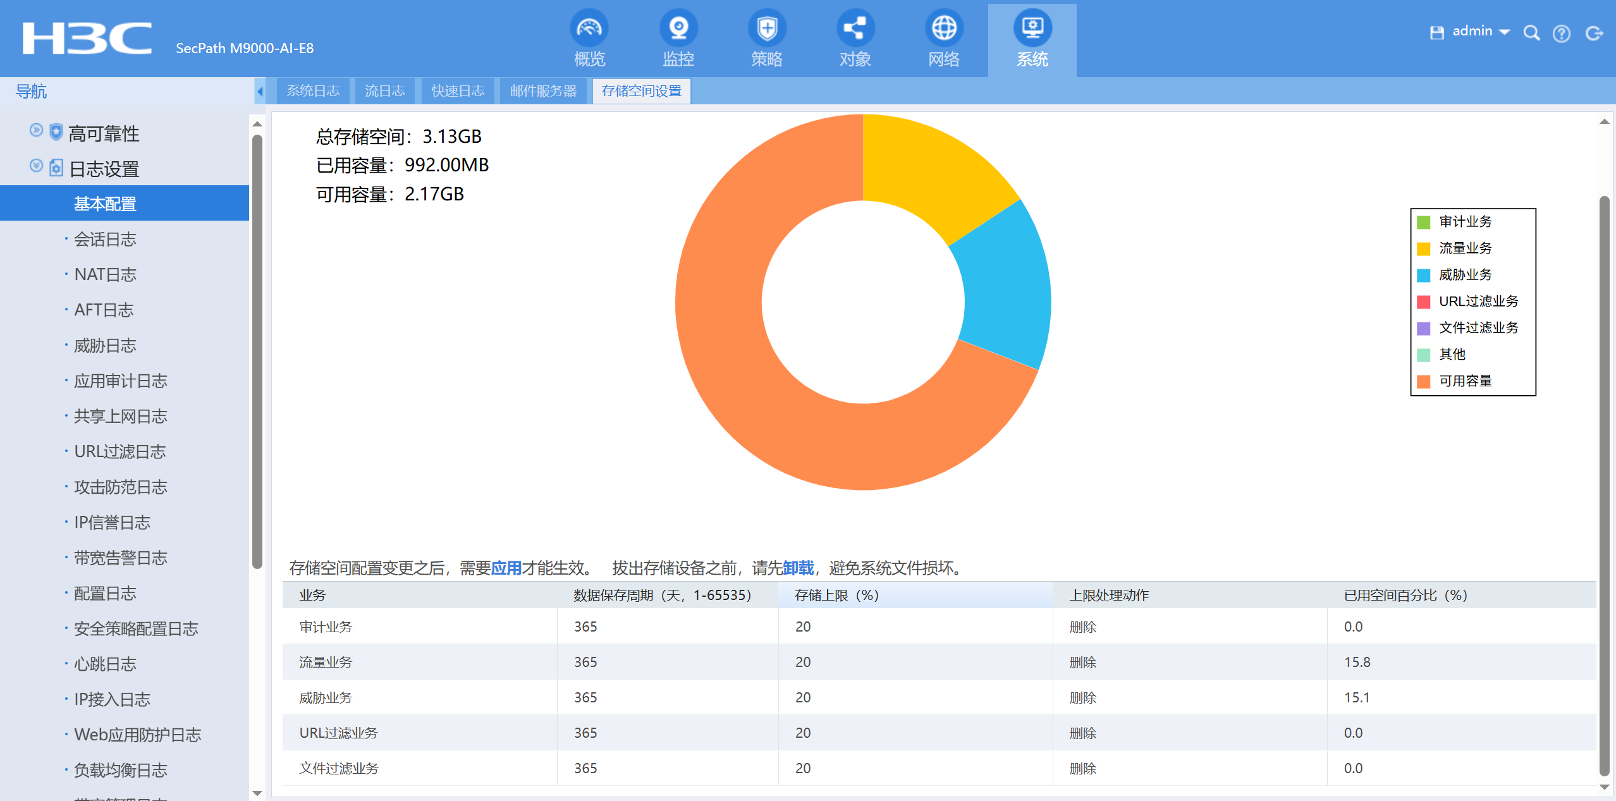1616x801 pixels.
Task: Open the 监控 monitoring icon
Action: 678,28
